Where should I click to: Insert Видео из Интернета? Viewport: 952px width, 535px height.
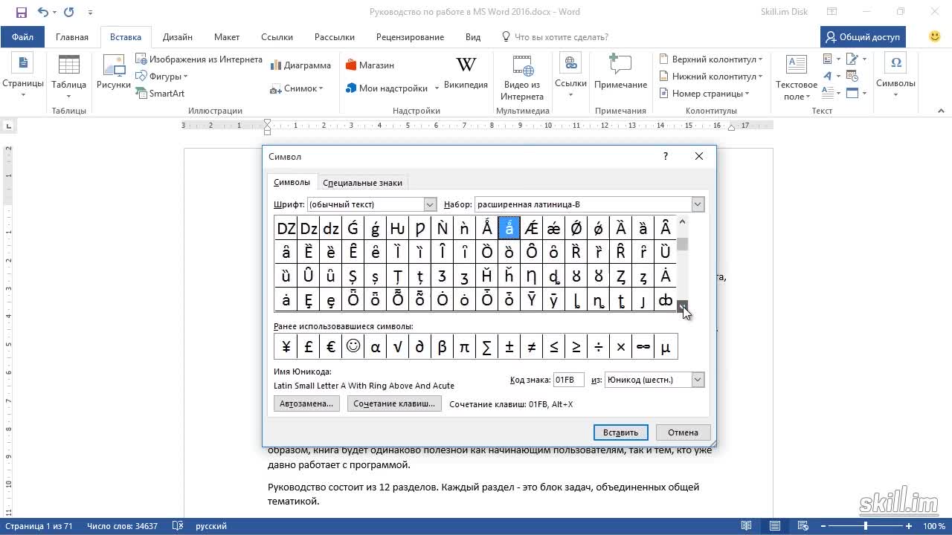pos(522,77)
